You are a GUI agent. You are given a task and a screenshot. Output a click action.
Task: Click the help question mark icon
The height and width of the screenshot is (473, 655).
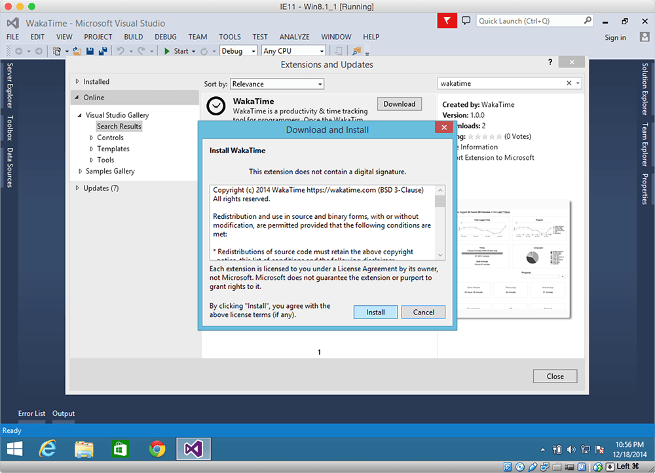(x=550, y=62)
